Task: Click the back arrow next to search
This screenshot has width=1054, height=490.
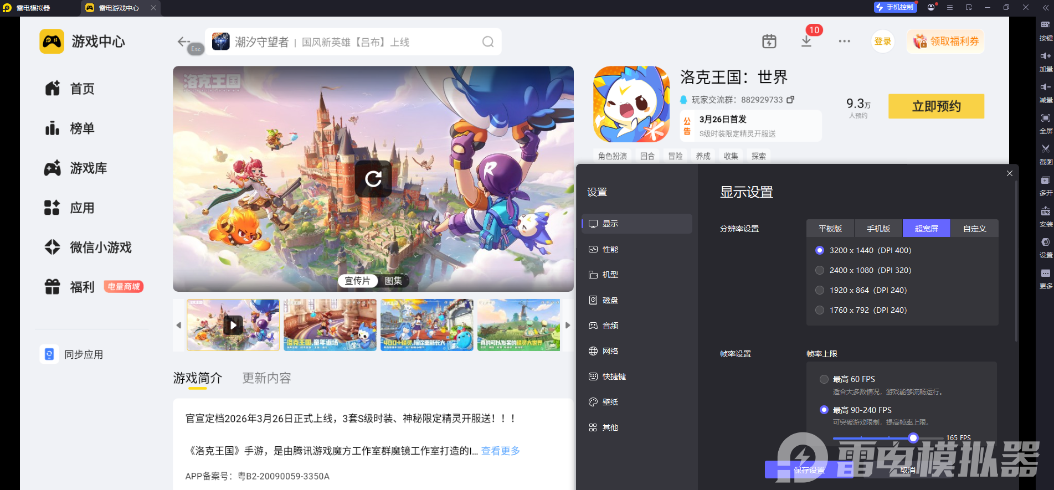Action: click(183, 42)
